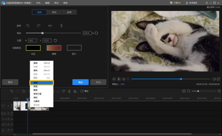
Task: Choose 编辑 in the context menu
Action: coord(41,83)
